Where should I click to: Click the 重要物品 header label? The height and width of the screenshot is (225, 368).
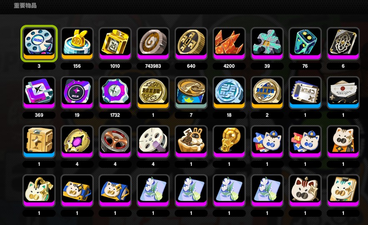coord(25,5)
